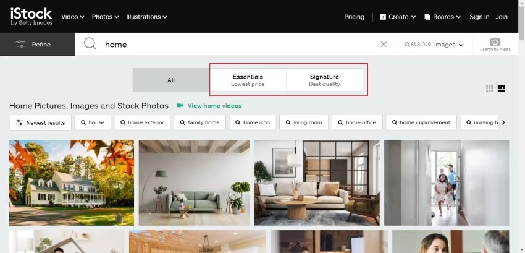Click the Newest results sort chip

tap(41, 122)
